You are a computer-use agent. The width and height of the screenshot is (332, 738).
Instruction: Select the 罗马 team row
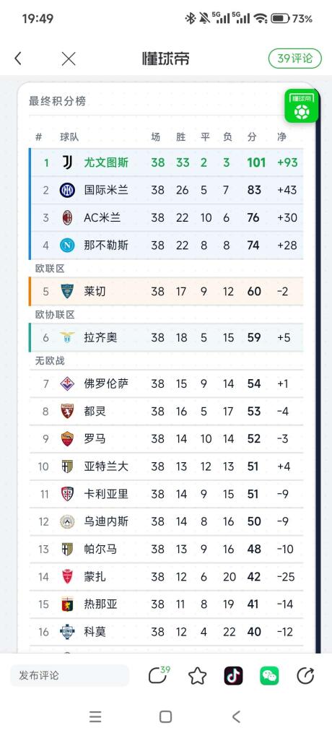point(166,438)
